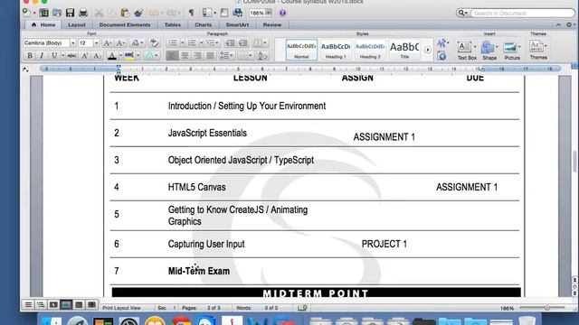Open the font size dropdown
This screenshot has width=579, height=325.
97,43
